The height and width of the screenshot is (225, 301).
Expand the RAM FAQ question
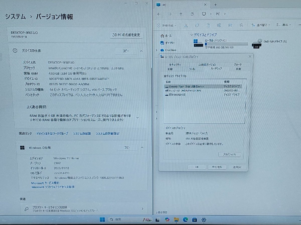tap(137, 117)
